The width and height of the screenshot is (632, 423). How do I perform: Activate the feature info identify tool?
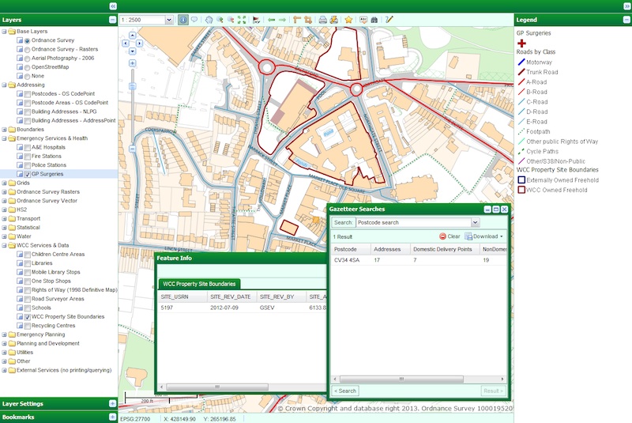pos(182,20)
